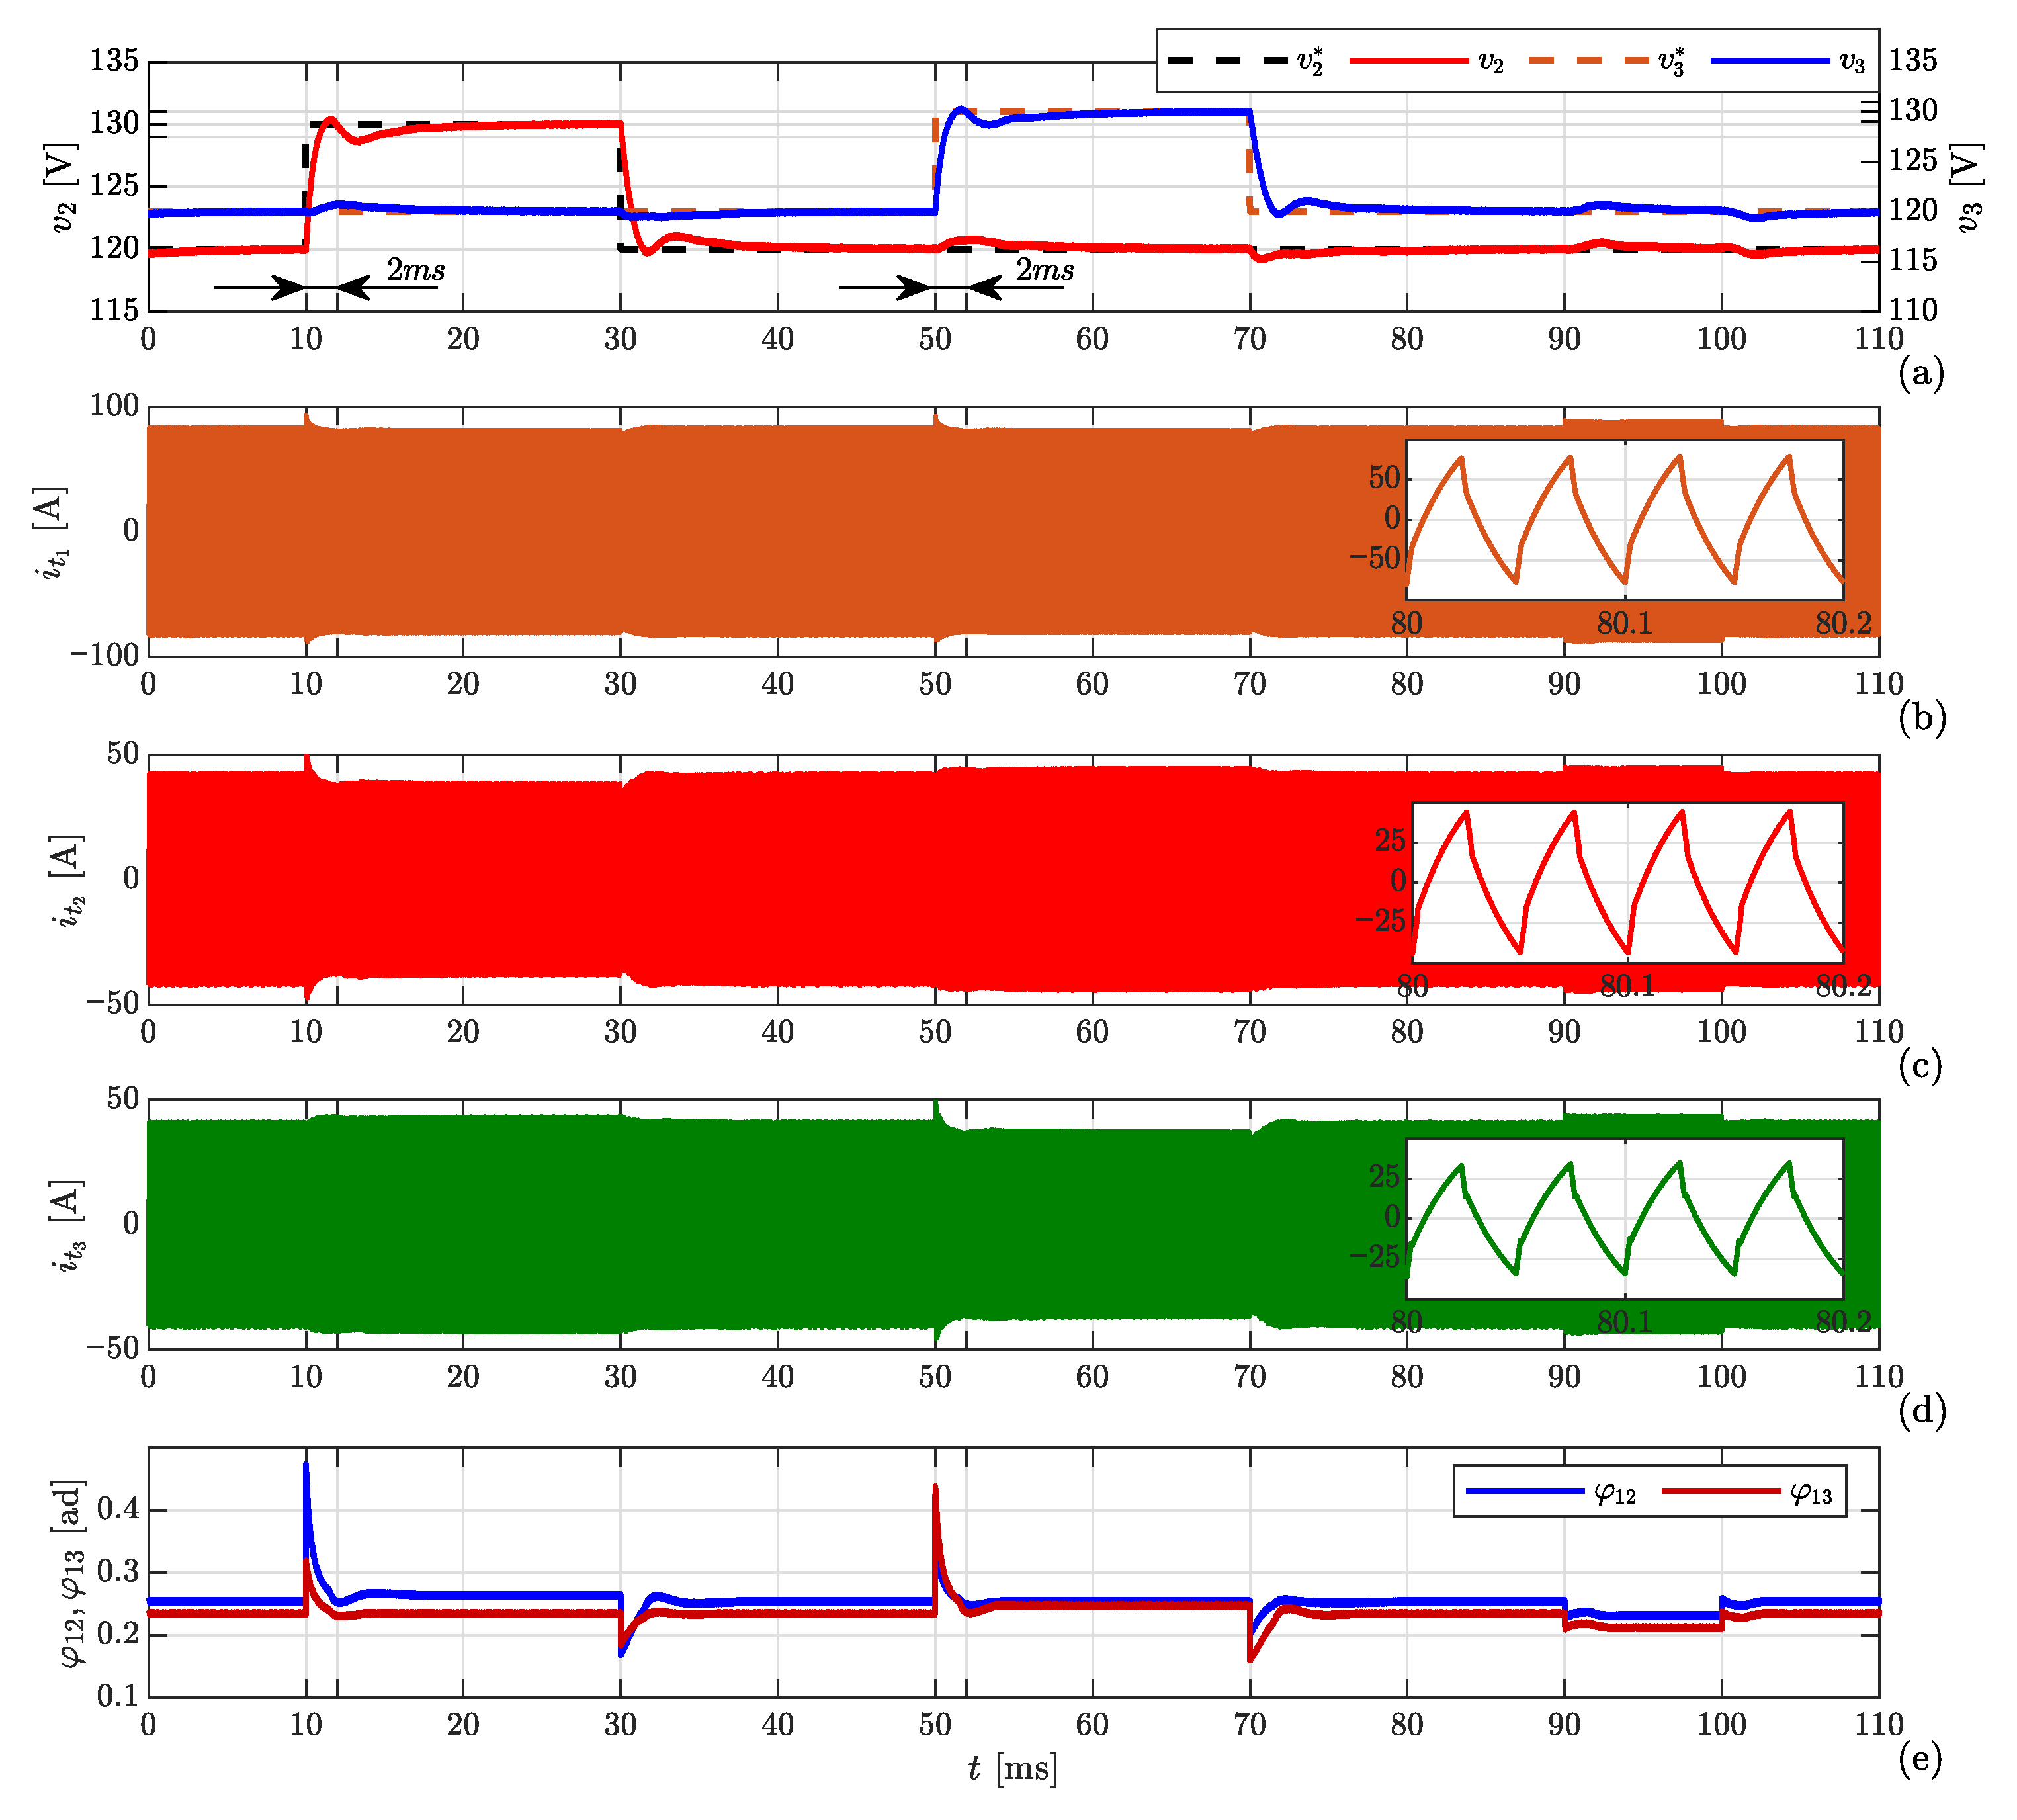
Task: Click the 0.4 tick on the phase plot
Action: coord(119,1509)
